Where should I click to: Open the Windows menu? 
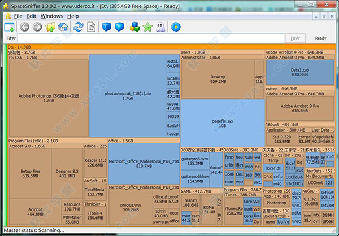click(51, 16)
